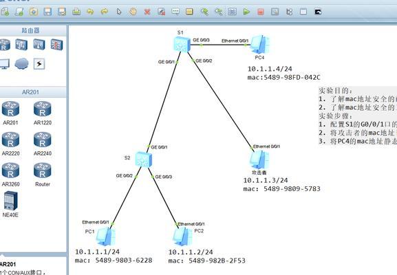The height and width of the screenshot is (275, 397).
Task: Click the Save topology disk icon
Action: (47, 12)
